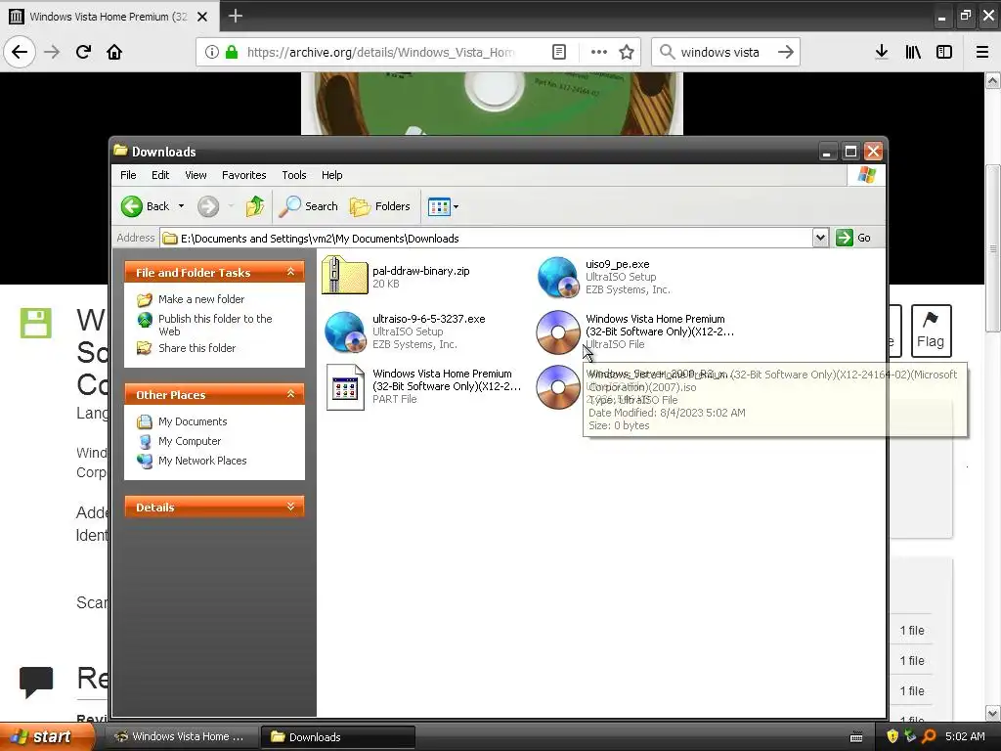Expand the Details panel

pyautogui.click(x=290, y=508)
